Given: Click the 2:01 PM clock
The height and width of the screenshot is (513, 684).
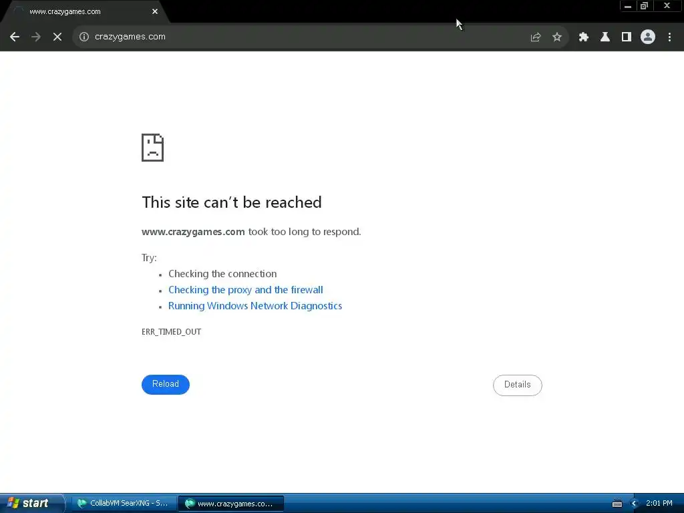Looking at the screenshot, I should 659,504.
